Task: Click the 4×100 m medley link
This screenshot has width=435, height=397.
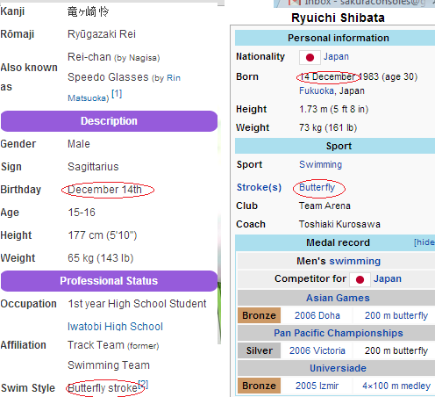Action: click(x=396, y=386)
